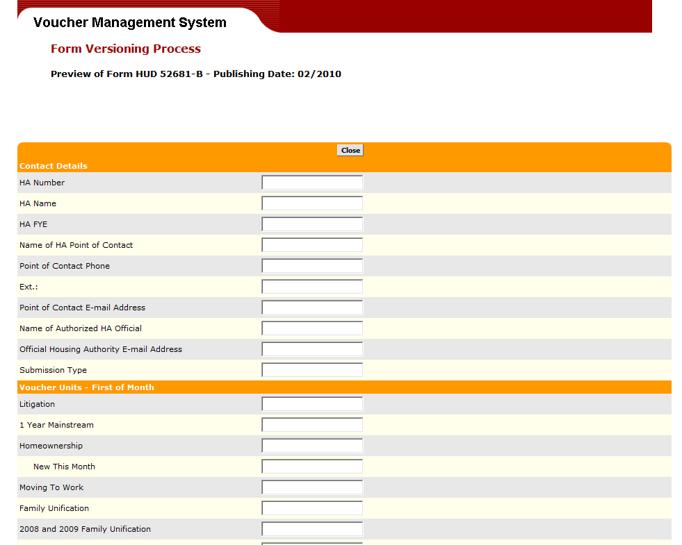This screenshot has height=545, width=682.
Task: Click the New This Month label
Action: 64,467
